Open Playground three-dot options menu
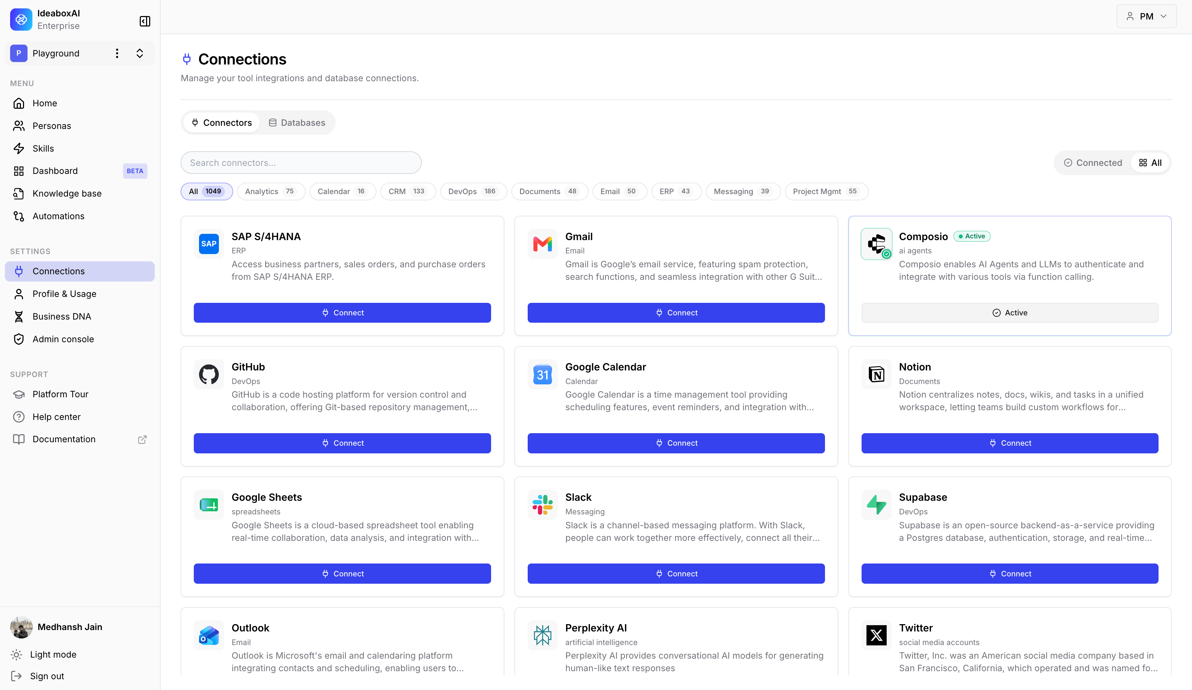Screen dimensions: 1192x690 (x=117, y=53)
